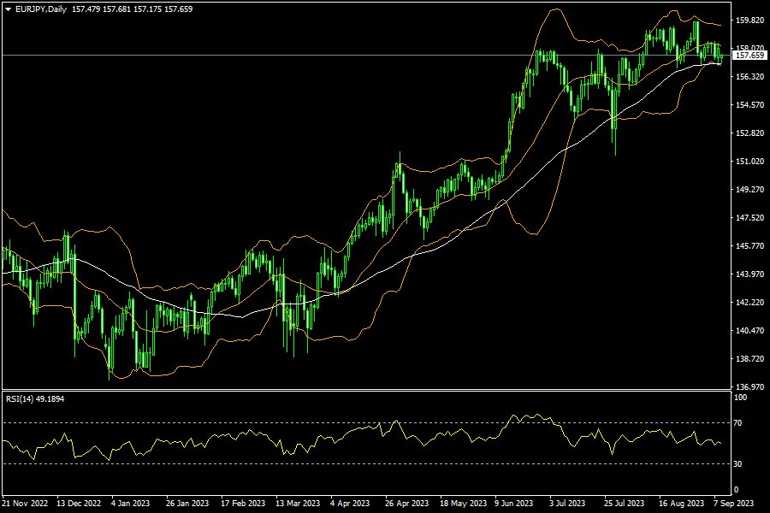The image size is (770, 513).
Task: Click the RSI scale level 0
Action: [x=736, y=489]
